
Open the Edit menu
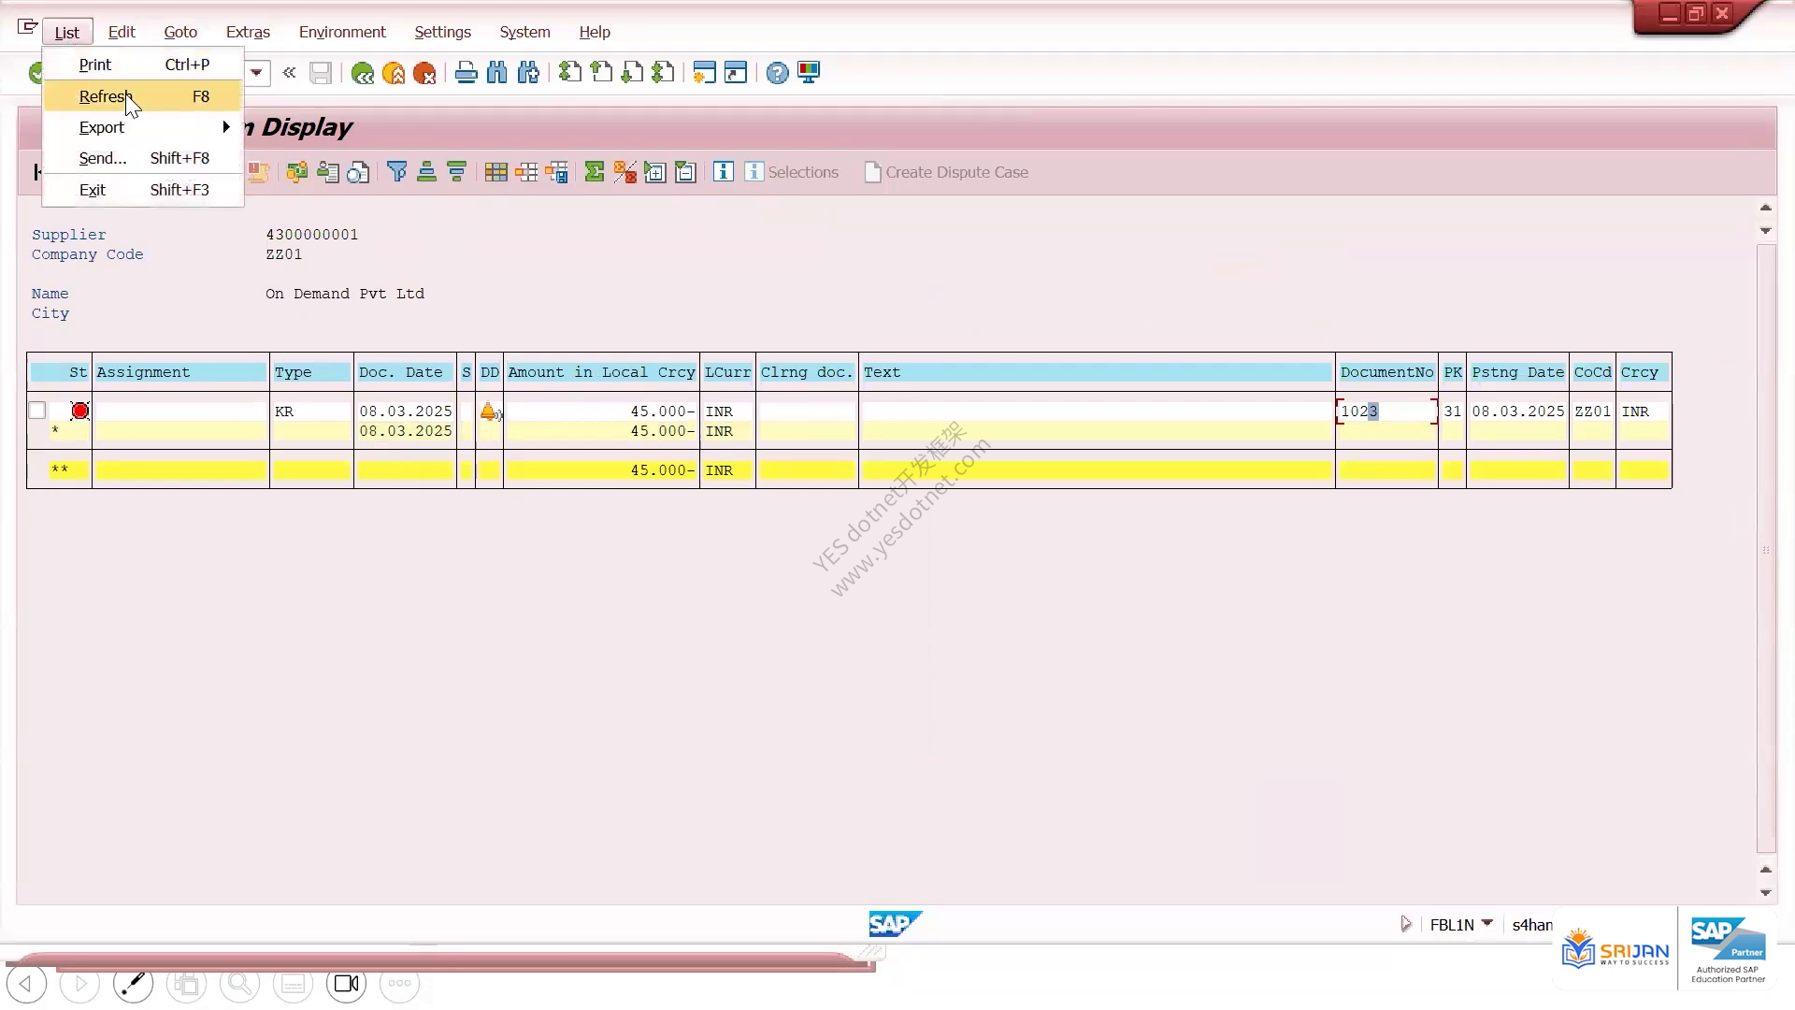122,32
